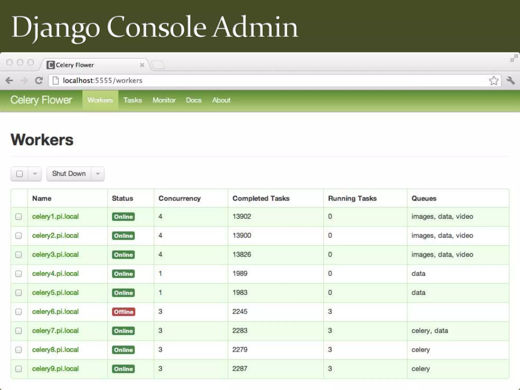
Task: Open the celery4.pi.local worker link
Action: tap(55, 274)
